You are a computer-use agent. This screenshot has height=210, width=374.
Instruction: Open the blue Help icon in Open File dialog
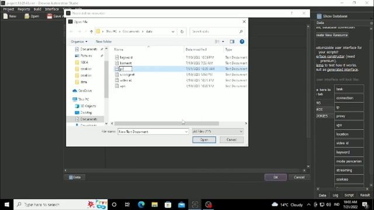(242, 41)
